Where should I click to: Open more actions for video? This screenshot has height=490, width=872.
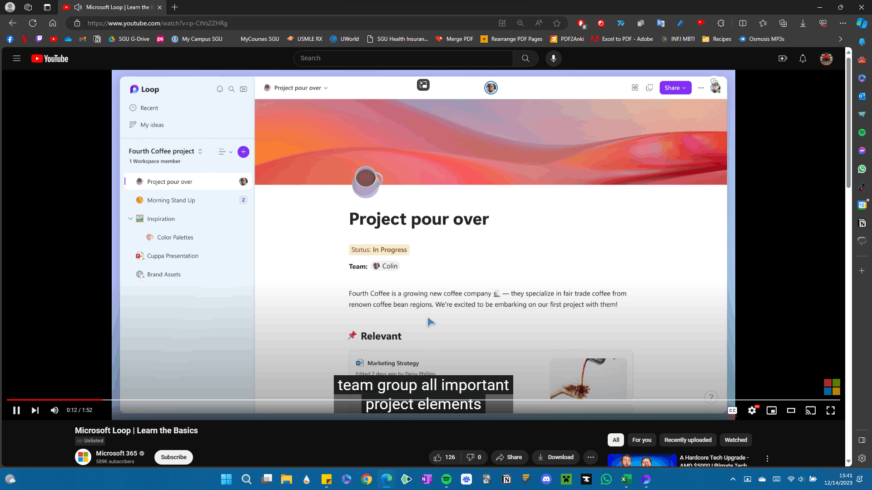click(x=590, y=457)
